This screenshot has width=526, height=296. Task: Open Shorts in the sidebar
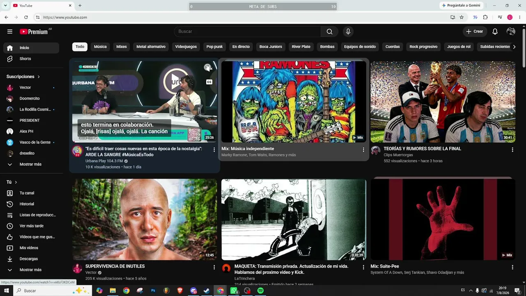[31, 59]
